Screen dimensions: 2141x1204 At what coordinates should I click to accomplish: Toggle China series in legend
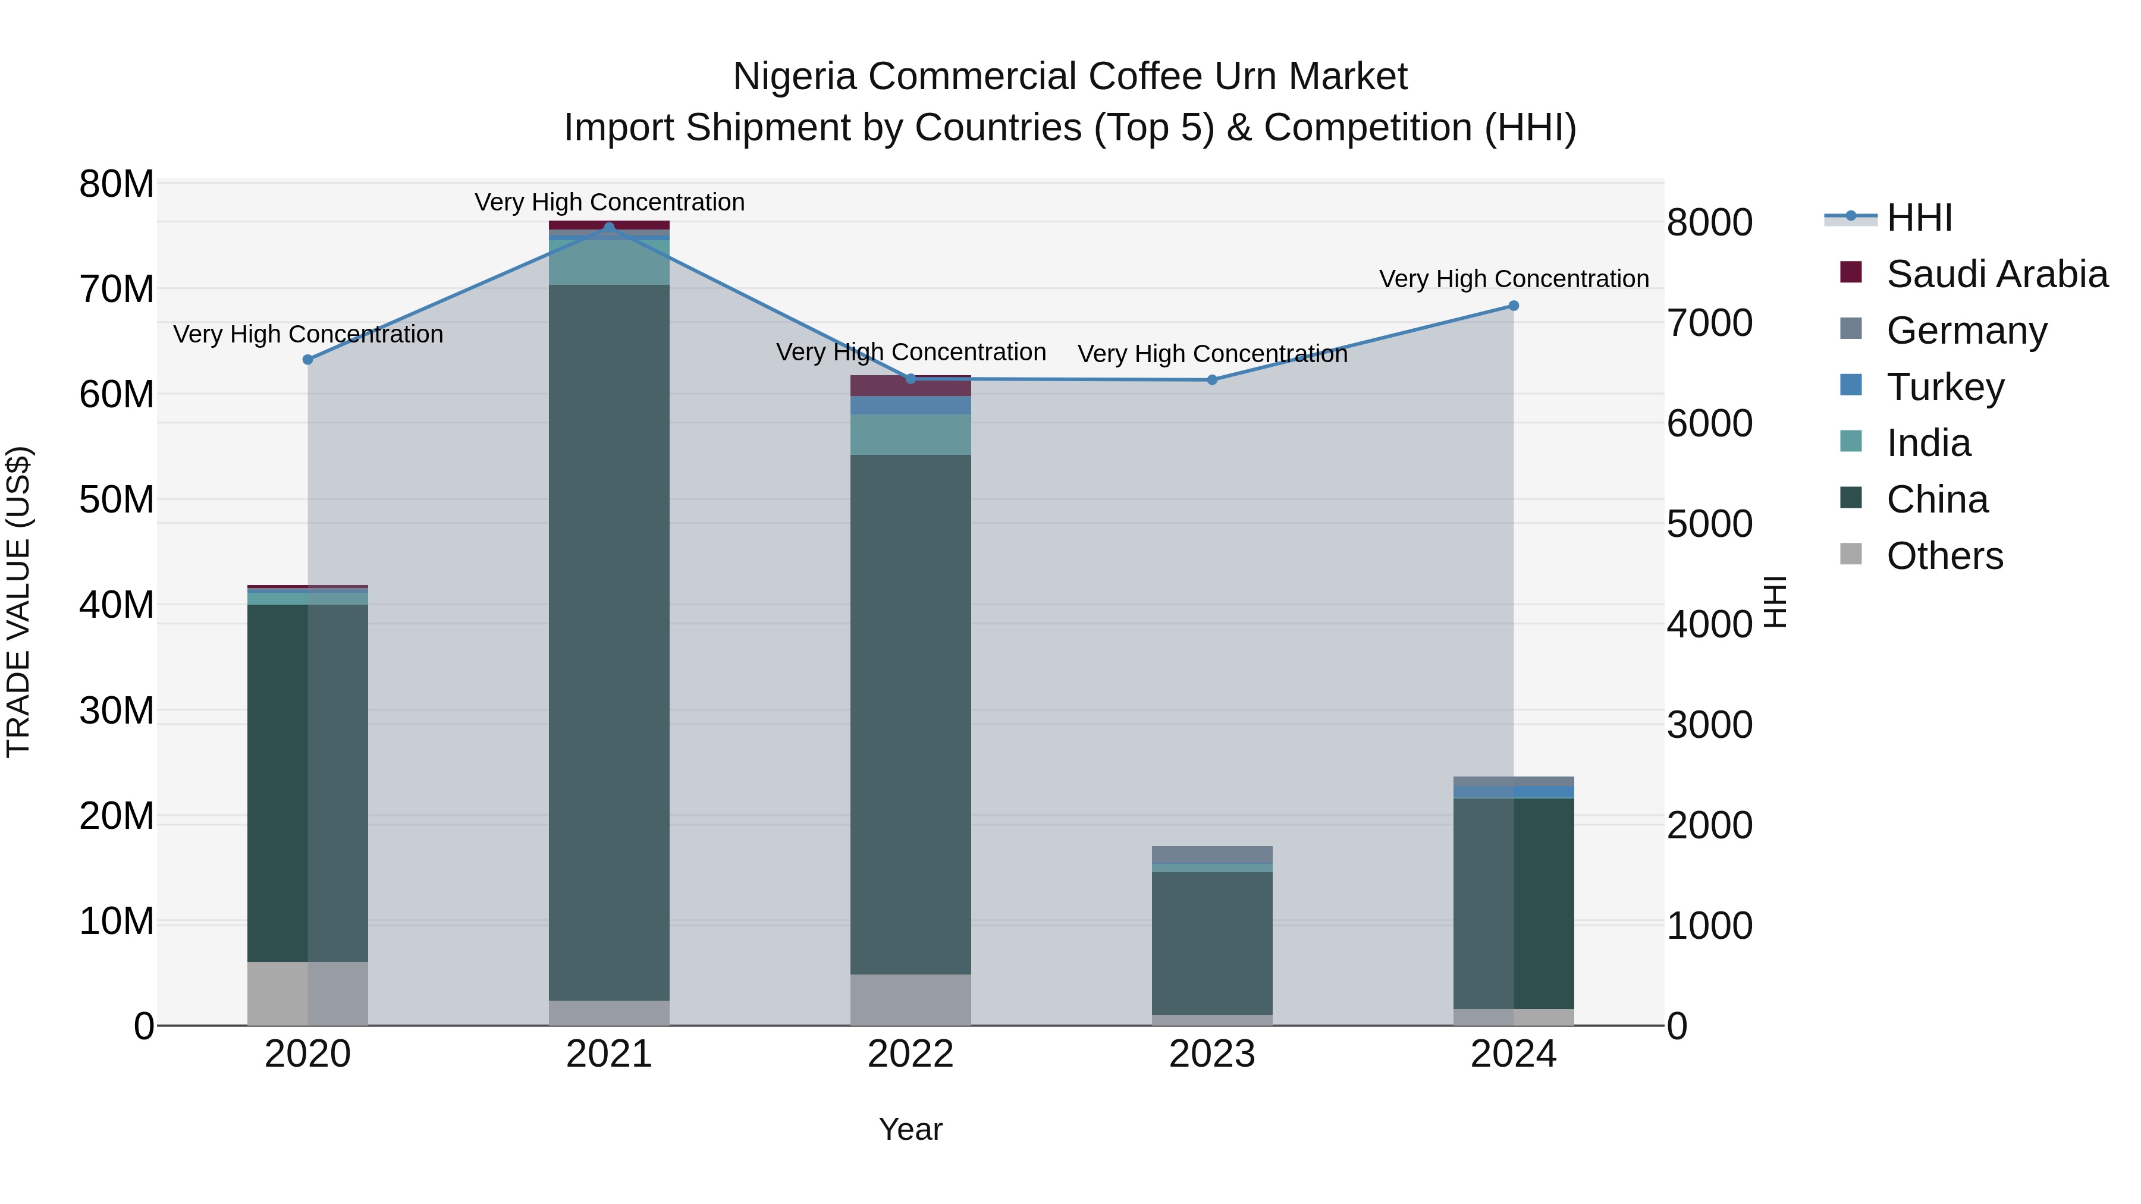coord(1913,499)
